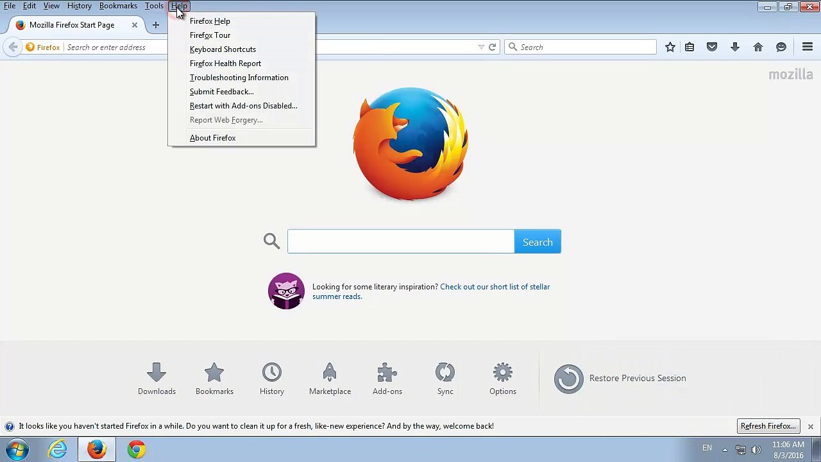
Task: Click the Firefox identity label in address bar
Action: pyautogui.click(x=43, y=47)
